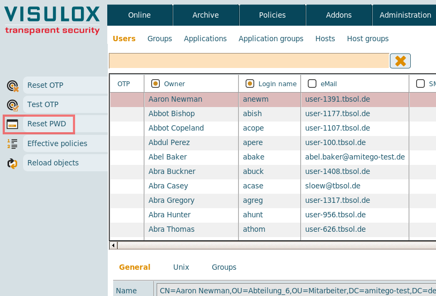Click in the orange search filter field
The height and width of the screenshot is (296, 436).
pos(248,60)
